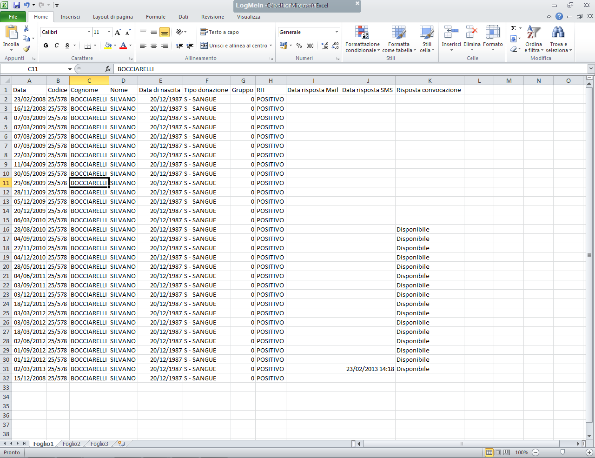Insert a new worksheet tab
Image resolution: width=595 pixels, height=458 pixels.
(121, 444)
